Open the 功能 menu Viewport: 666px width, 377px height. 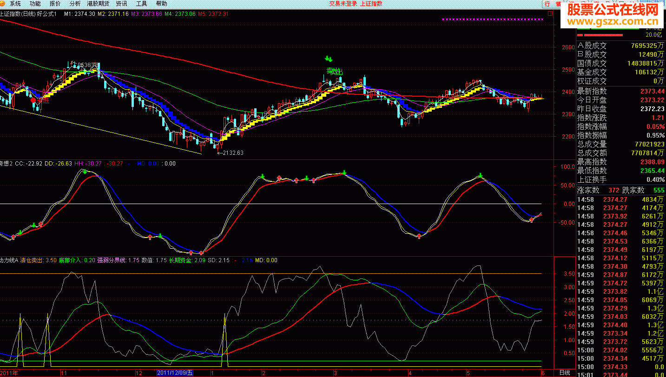point(35,3)
